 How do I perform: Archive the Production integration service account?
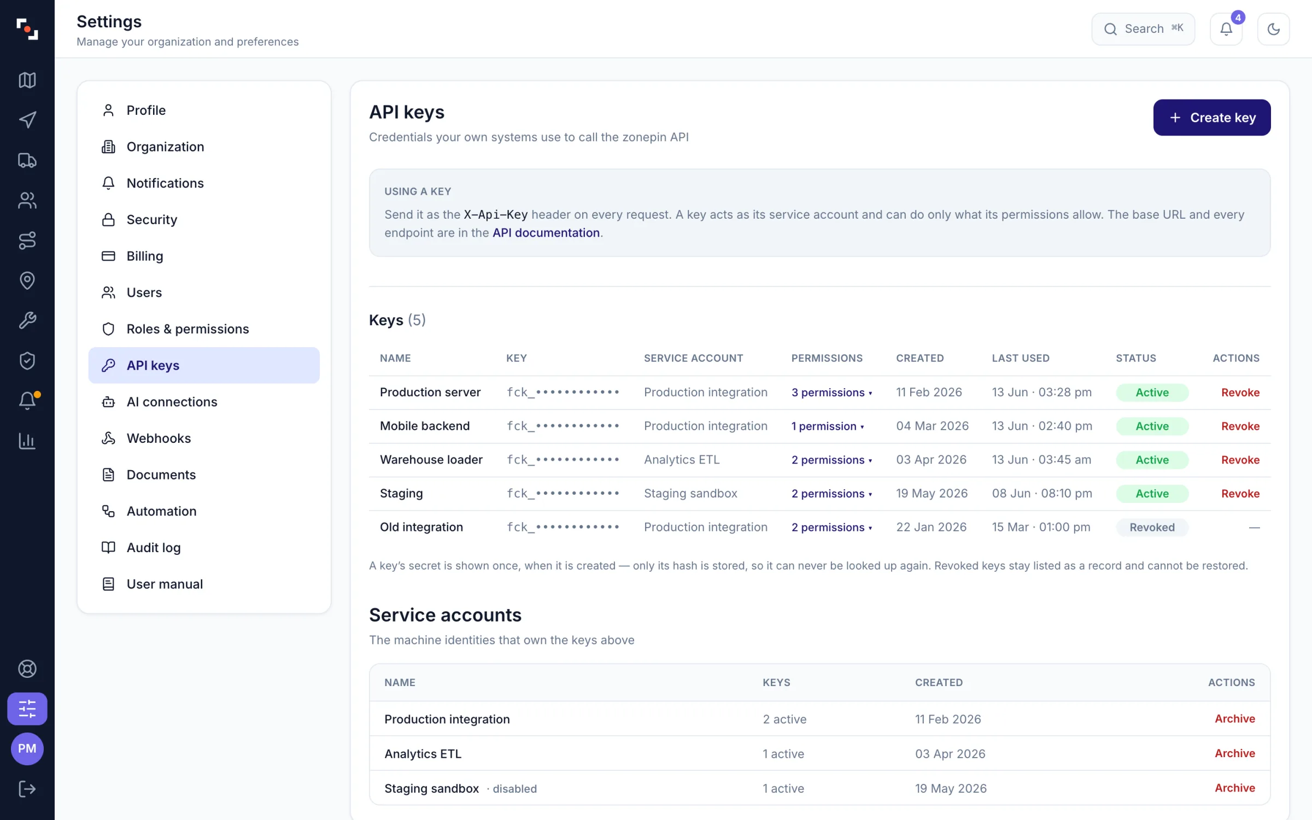click(1234, 719)
